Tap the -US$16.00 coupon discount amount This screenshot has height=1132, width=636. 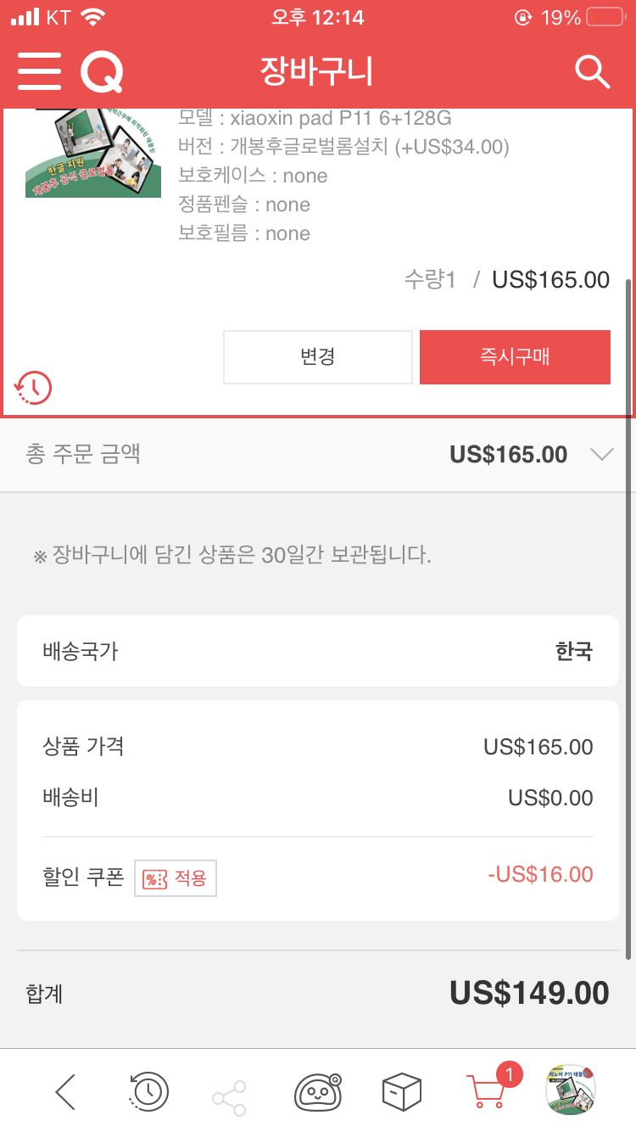(x=540, y=875)
